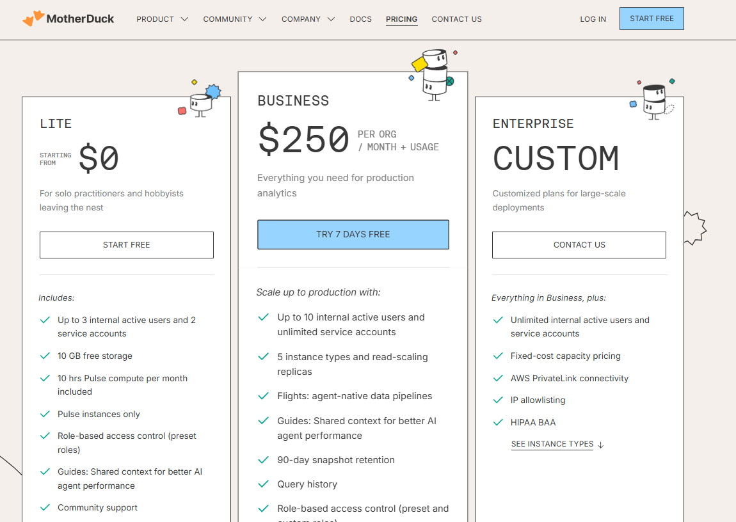Viewport: 736px width, 522px height.
Task: Click checkmark beside Flights: agent-native data pipelines
Action: [263, 397]
